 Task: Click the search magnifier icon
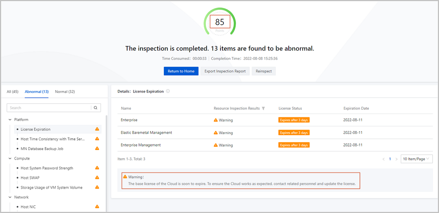pos(96,108)
